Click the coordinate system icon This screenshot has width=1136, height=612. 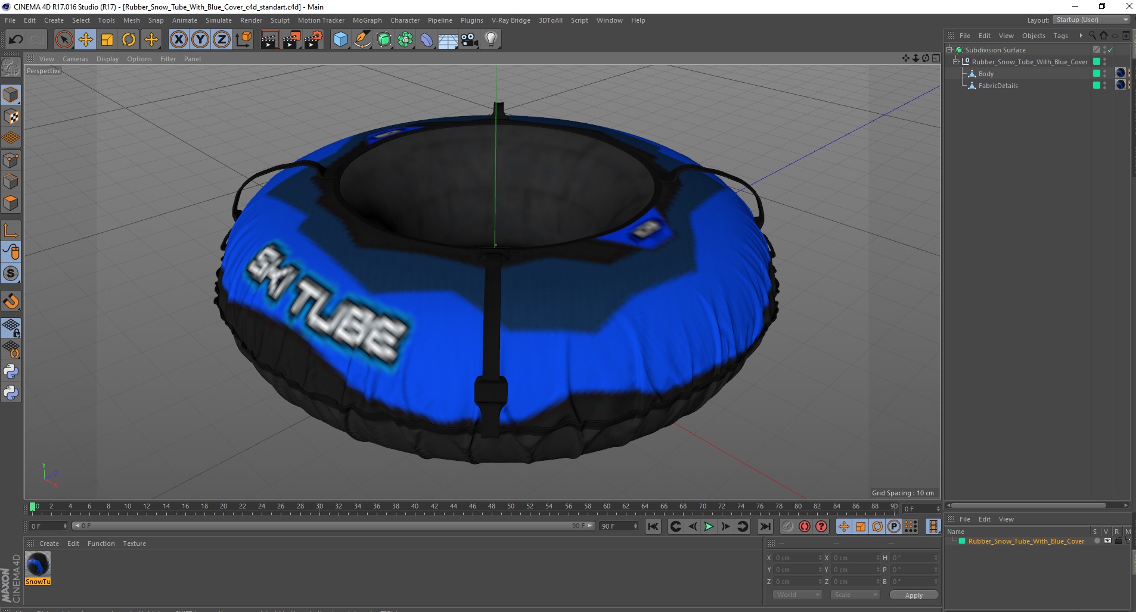(244, 40)
